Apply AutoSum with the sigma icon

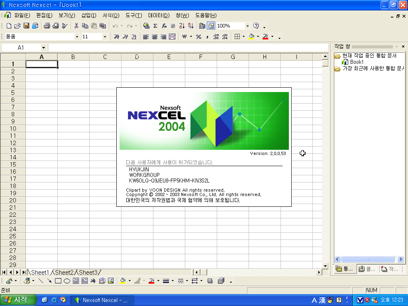(x=155, y=26)
